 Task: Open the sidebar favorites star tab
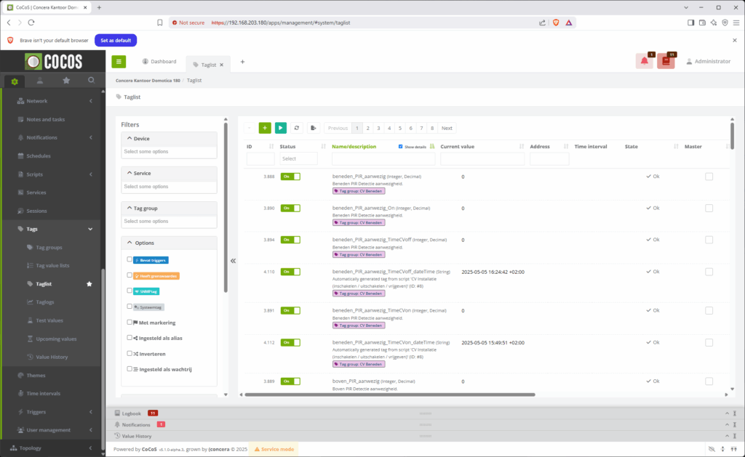[66, 81]
